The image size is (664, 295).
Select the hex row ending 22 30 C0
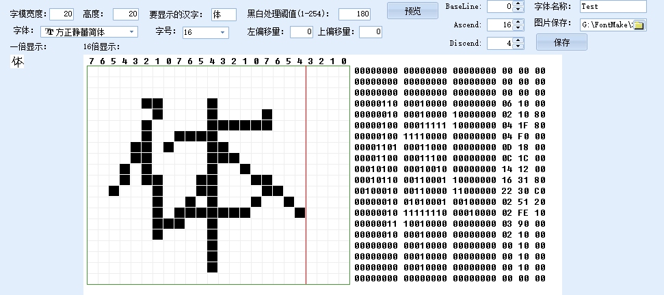click(x=450, y=191)
